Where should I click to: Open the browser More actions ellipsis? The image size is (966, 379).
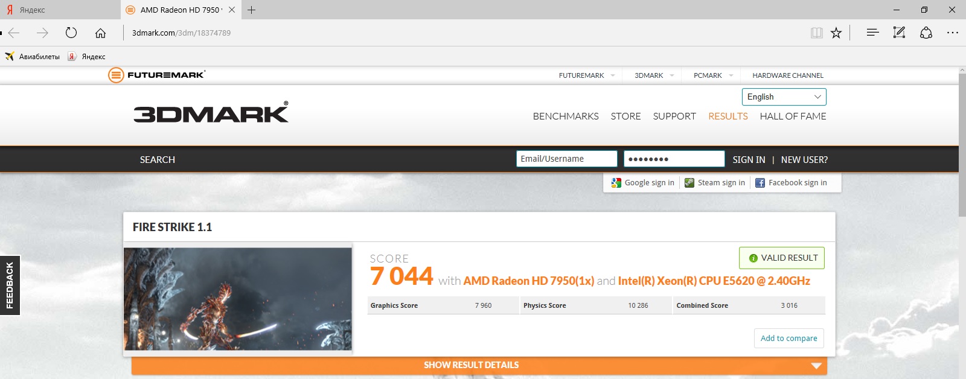click(x=953, y=33)
